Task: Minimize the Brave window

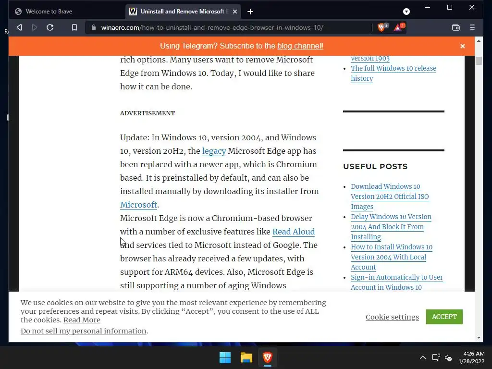Action: coord(428,7)
